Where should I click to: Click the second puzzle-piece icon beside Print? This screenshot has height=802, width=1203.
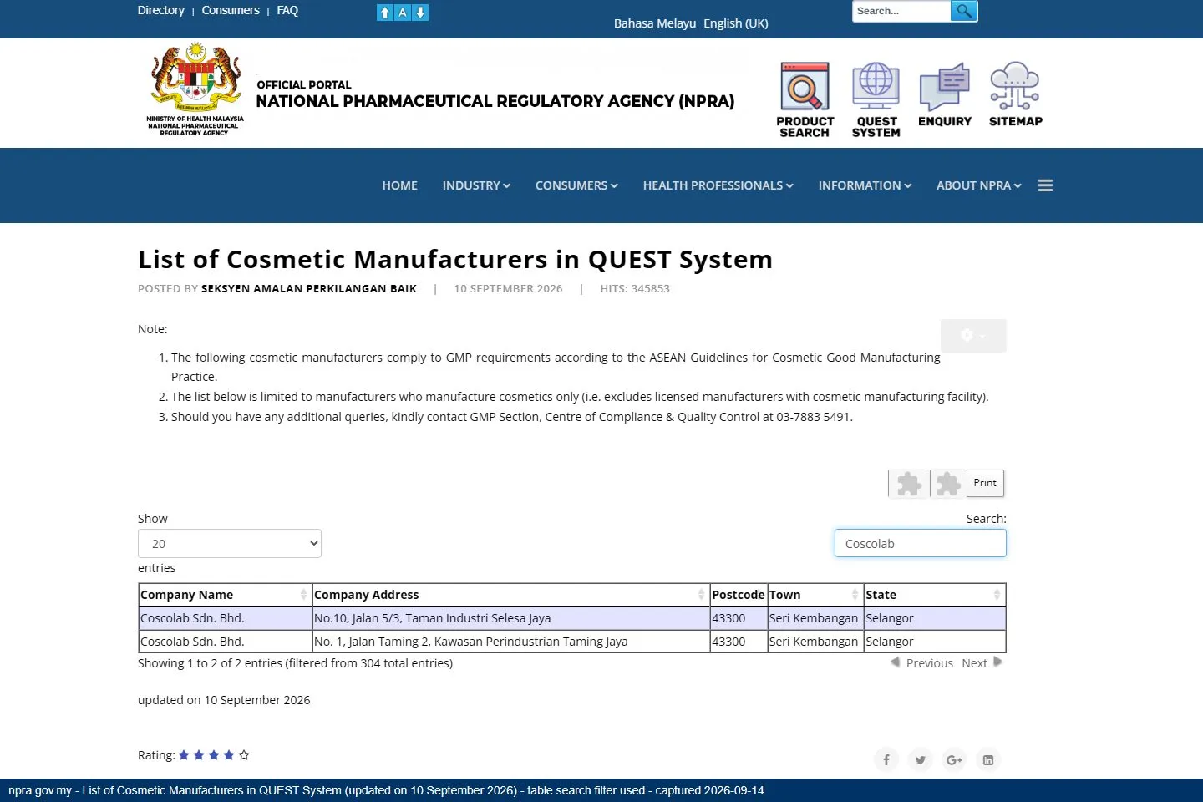pos(947,484)
